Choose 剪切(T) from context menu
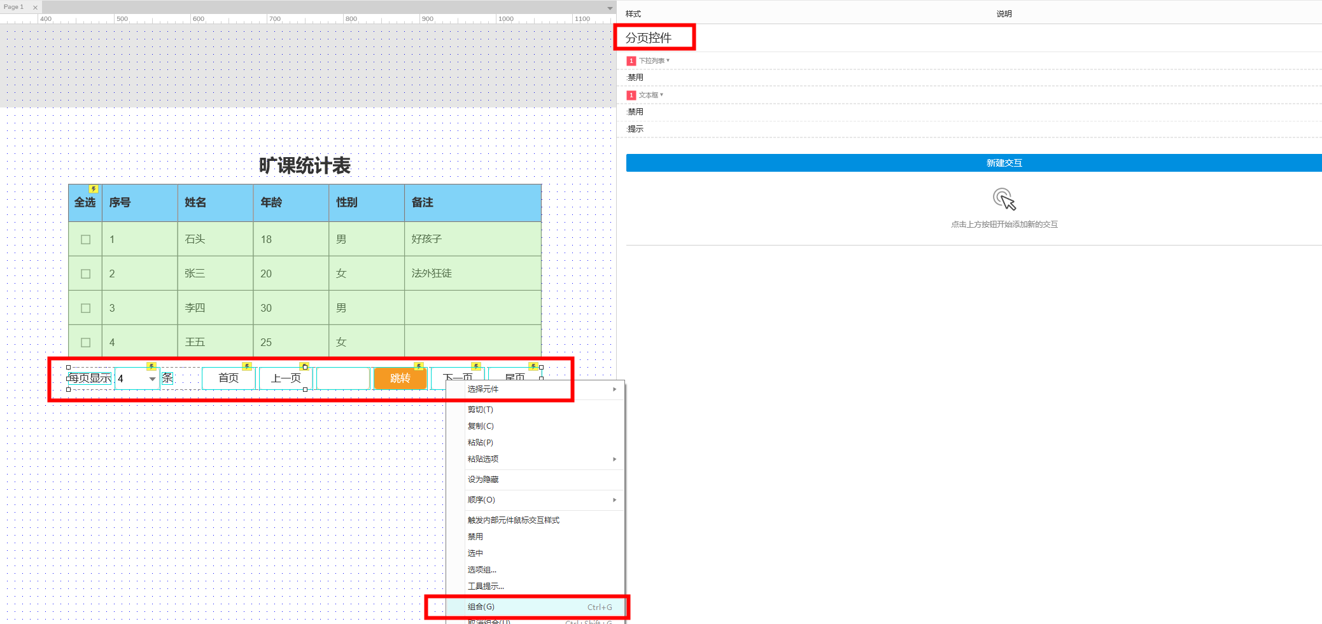1322x624 pixels. [x=535, y=410]
